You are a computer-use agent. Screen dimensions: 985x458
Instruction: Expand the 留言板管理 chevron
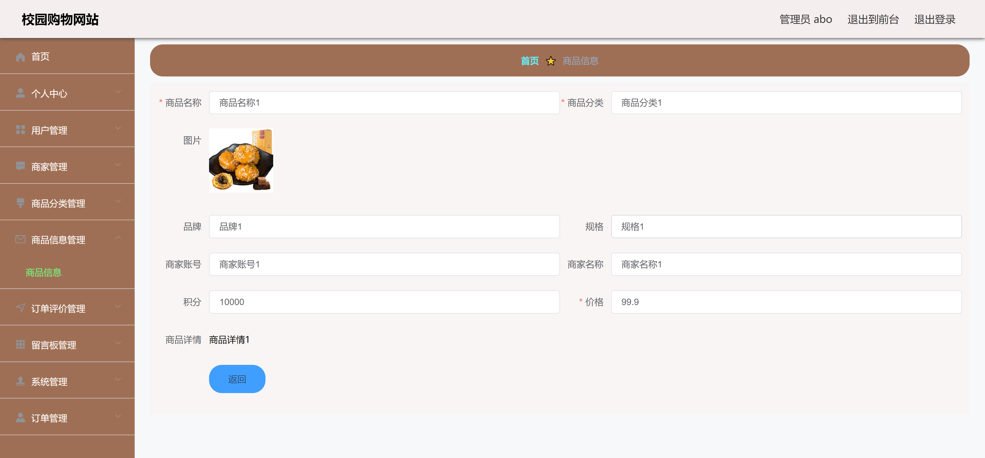pos(118,343)
